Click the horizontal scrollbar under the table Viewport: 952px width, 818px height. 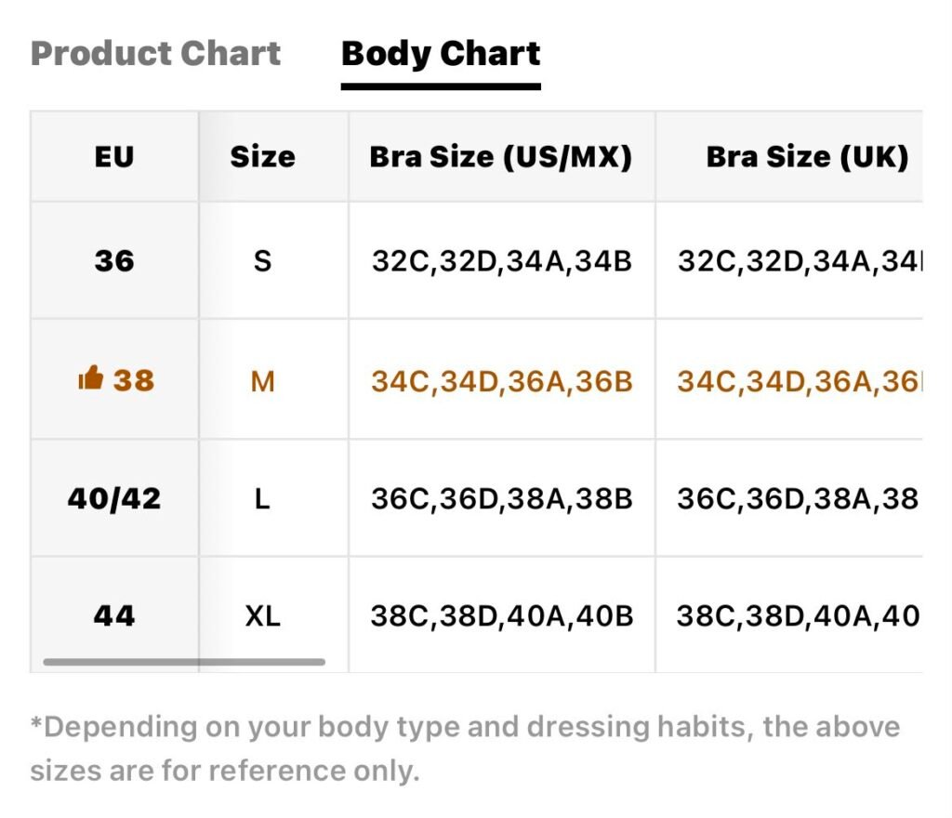tap(184, 662)
